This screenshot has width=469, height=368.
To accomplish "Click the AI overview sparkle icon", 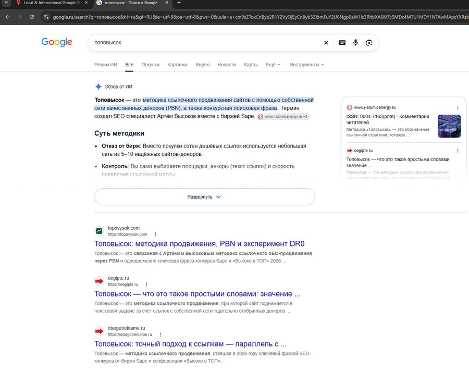I will (98, 87).
